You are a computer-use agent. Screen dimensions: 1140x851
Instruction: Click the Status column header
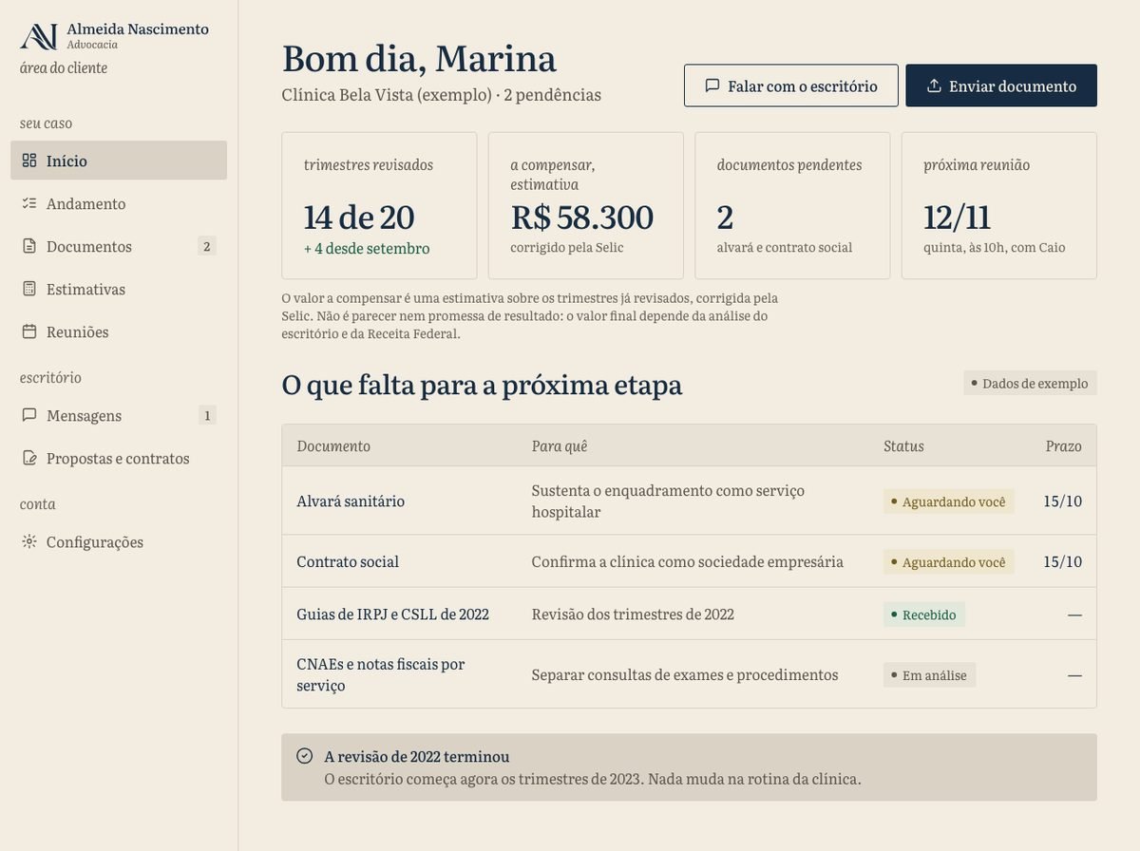(903, 445)
